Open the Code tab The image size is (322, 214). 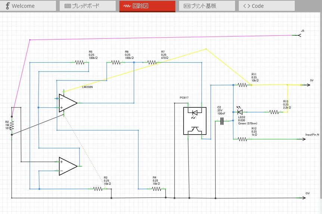(266, 6)
